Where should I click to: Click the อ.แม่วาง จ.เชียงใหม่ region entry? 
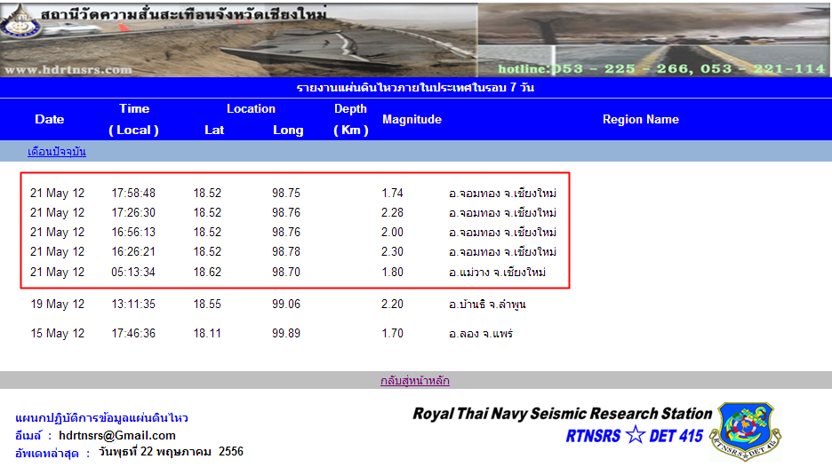[x=497, y=272]
